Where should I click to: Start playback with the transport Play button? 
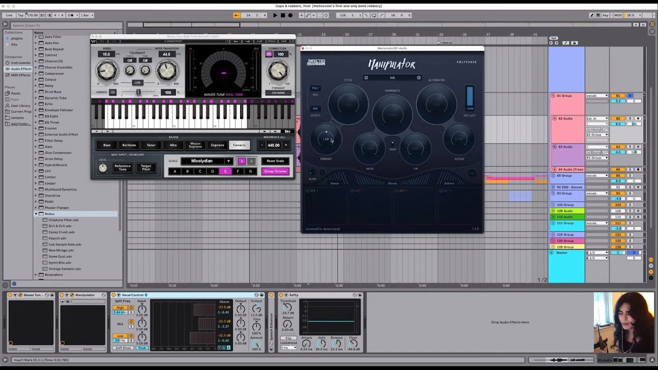(275, 15)
